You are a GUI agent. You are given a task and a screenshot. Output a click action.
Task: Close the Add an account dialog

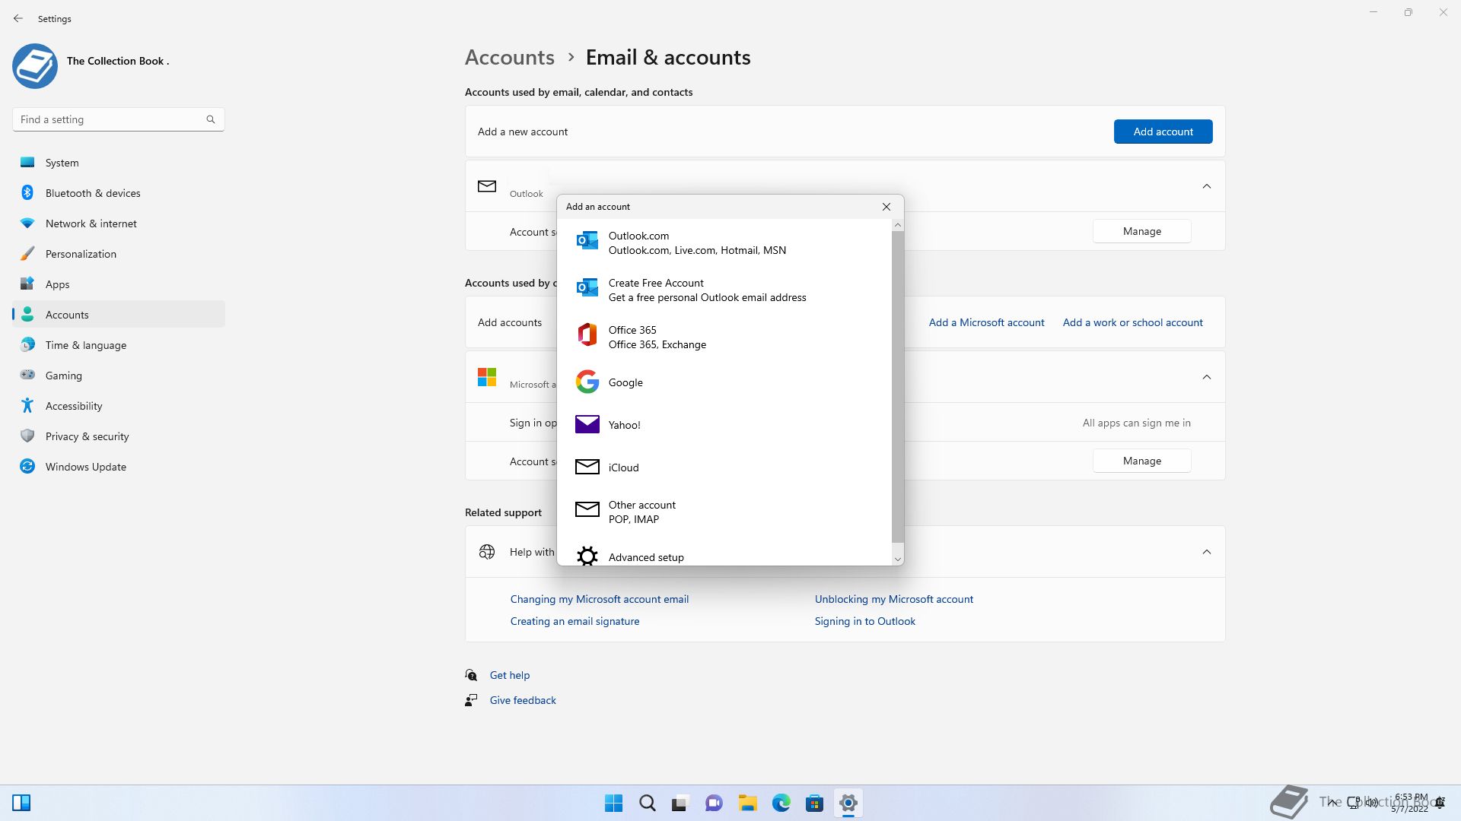(886, 207)
